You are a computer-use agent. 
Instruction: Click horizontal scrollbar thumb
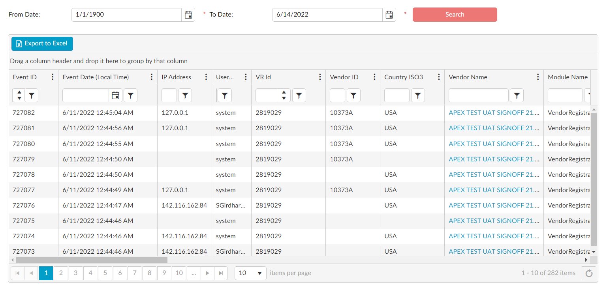click(92, 260)
